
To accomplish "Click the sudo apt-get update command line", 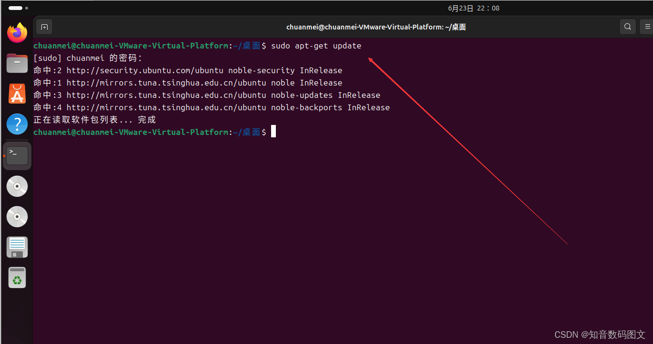I will point(316,45).
